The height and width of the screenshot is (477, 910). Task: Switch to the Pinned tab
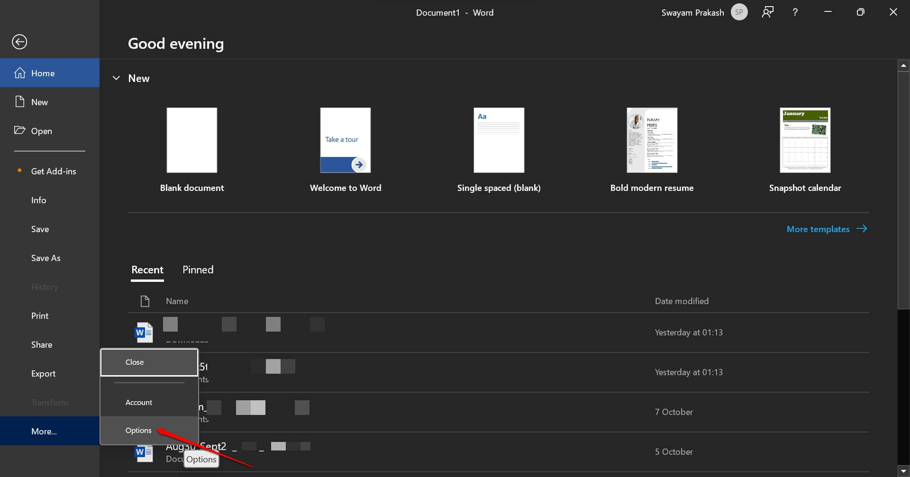click(x=198, y=270)
